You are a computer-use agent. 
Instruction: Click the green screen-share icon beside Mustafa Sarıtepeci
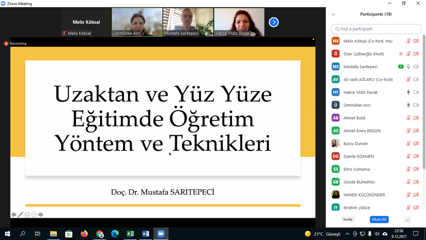point(401,66)
